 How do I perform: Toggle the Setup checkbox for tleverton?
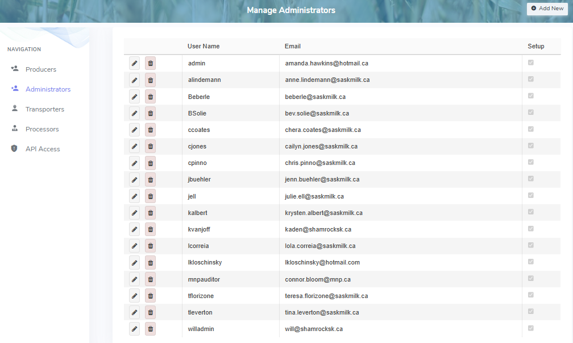(x=530, y=311)
